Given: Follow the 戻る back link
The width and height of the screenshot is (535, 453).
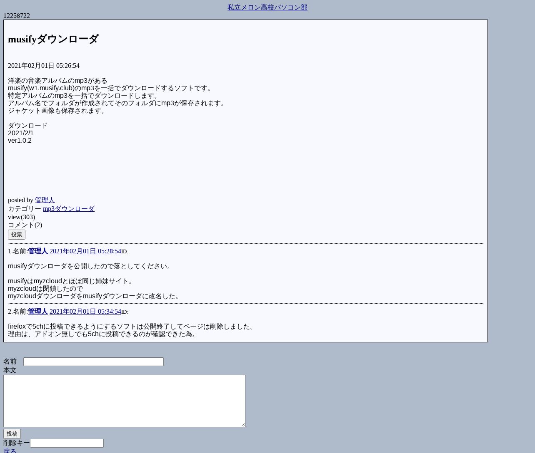Looking at the screenshot, I should coord(10,451).
